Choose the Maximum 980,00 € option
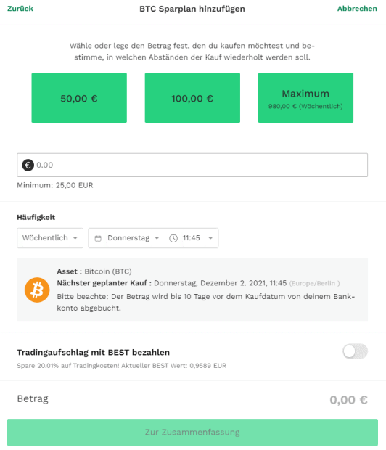This screenshot has width=386, height=450. (305, 97)
